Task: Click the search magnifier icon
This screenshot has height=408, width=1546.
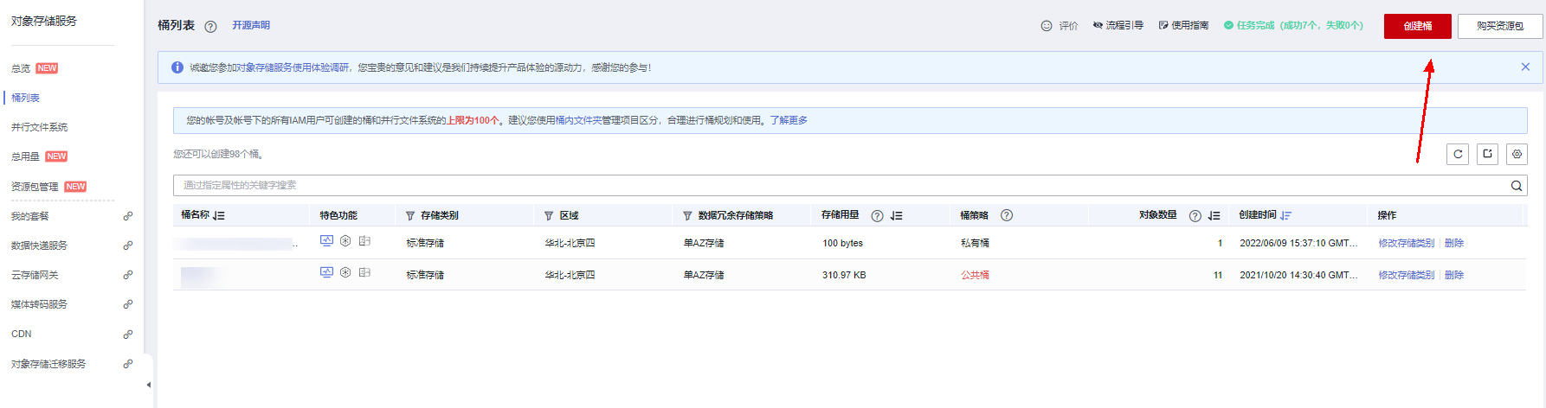Action: click(1517, 185)
